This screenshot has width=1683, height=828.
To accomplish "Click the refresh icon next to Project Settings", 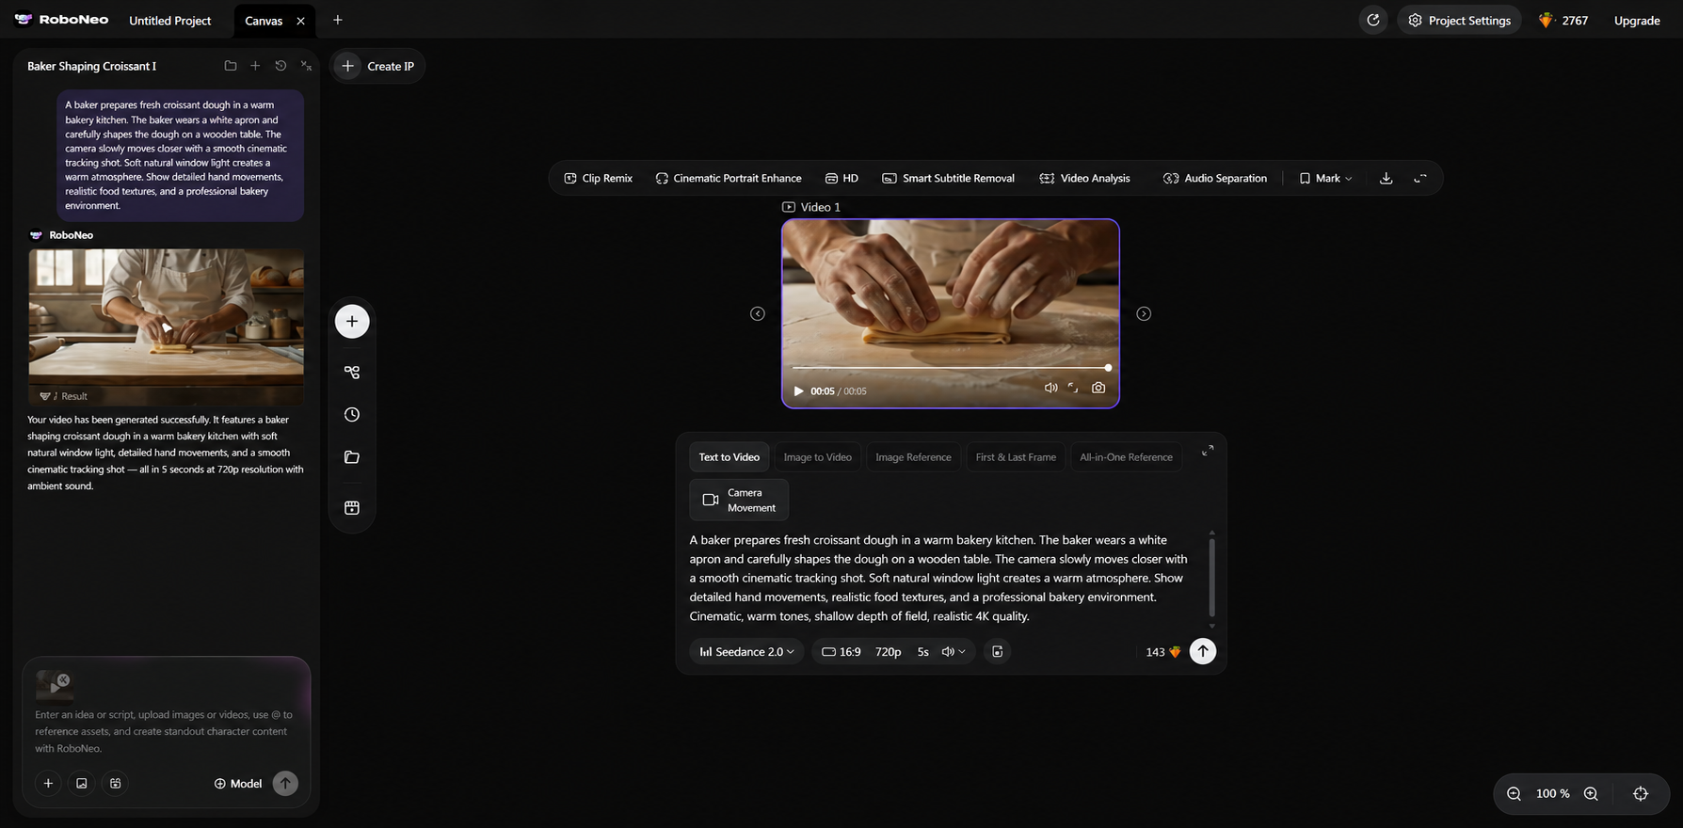I will (1373, 20).
